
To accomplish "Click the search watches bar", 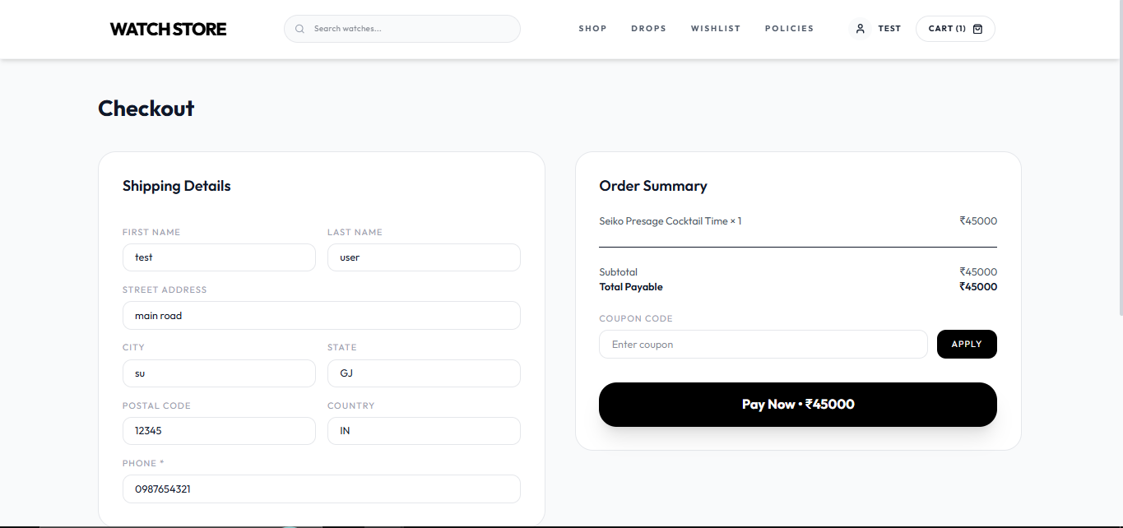I will [x=401, y=28].
